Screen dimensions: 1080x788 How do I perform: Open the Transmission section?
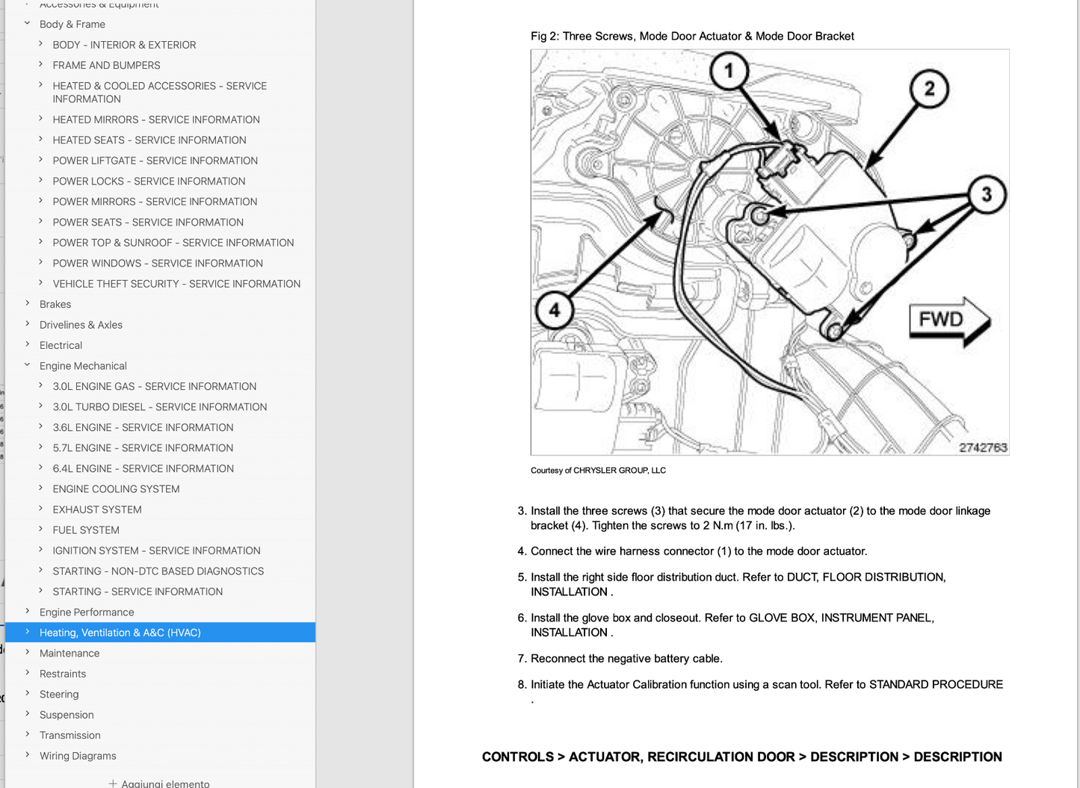click(70, 735)
